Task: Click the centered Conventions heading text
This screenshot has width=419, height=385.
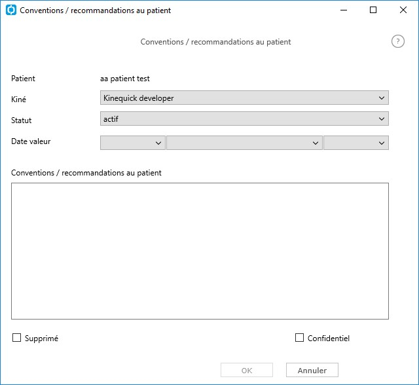Action: coord(215,42)
